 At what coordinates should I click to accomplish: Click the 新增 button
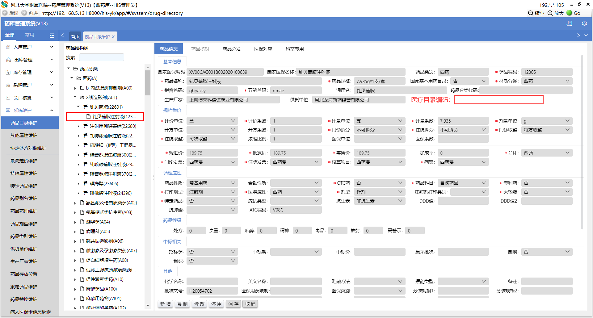tap(165, 304)
